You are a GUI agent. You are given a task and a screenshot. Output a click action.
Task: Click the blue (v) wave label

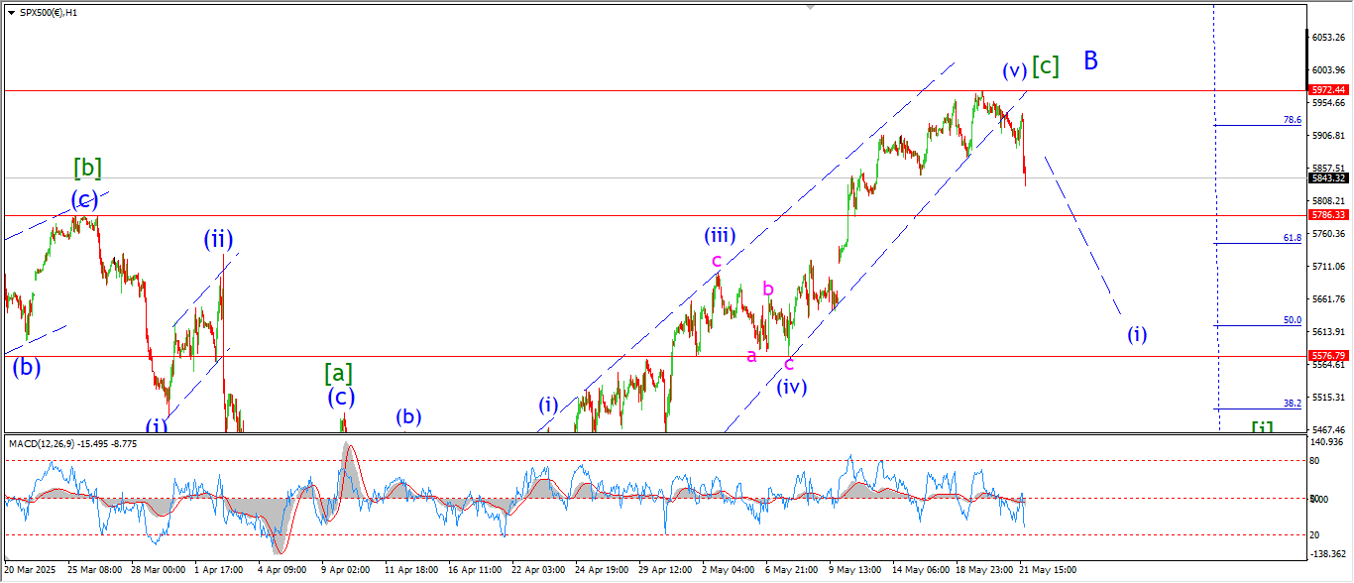pyautogui.click(x=1013, y=70)
